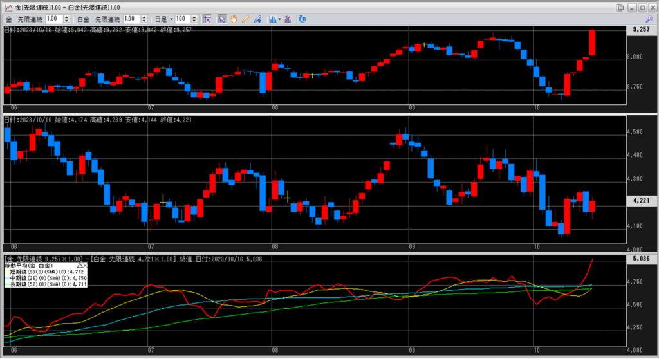The width and height of the screenshot is (659, 359).
Task: Open the 日足 timeframe dropdown
Action: (x=162, y=19)
